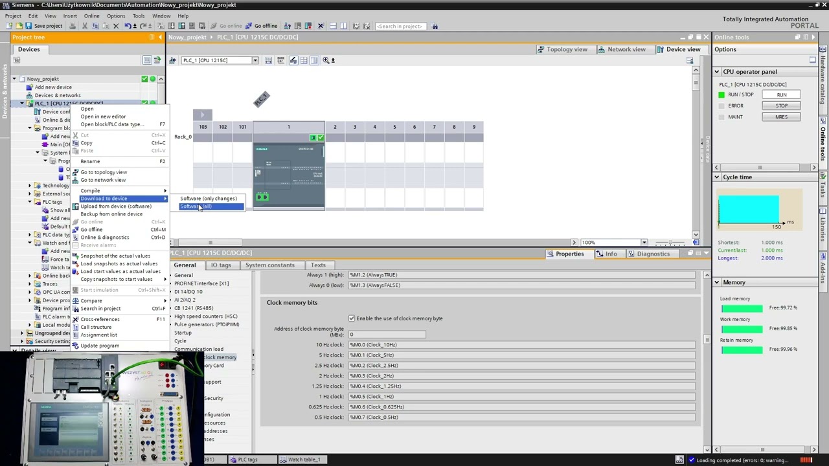Select Add new device in project tree
Viewport: 829px width, 466px height.
tap(53, 87)
